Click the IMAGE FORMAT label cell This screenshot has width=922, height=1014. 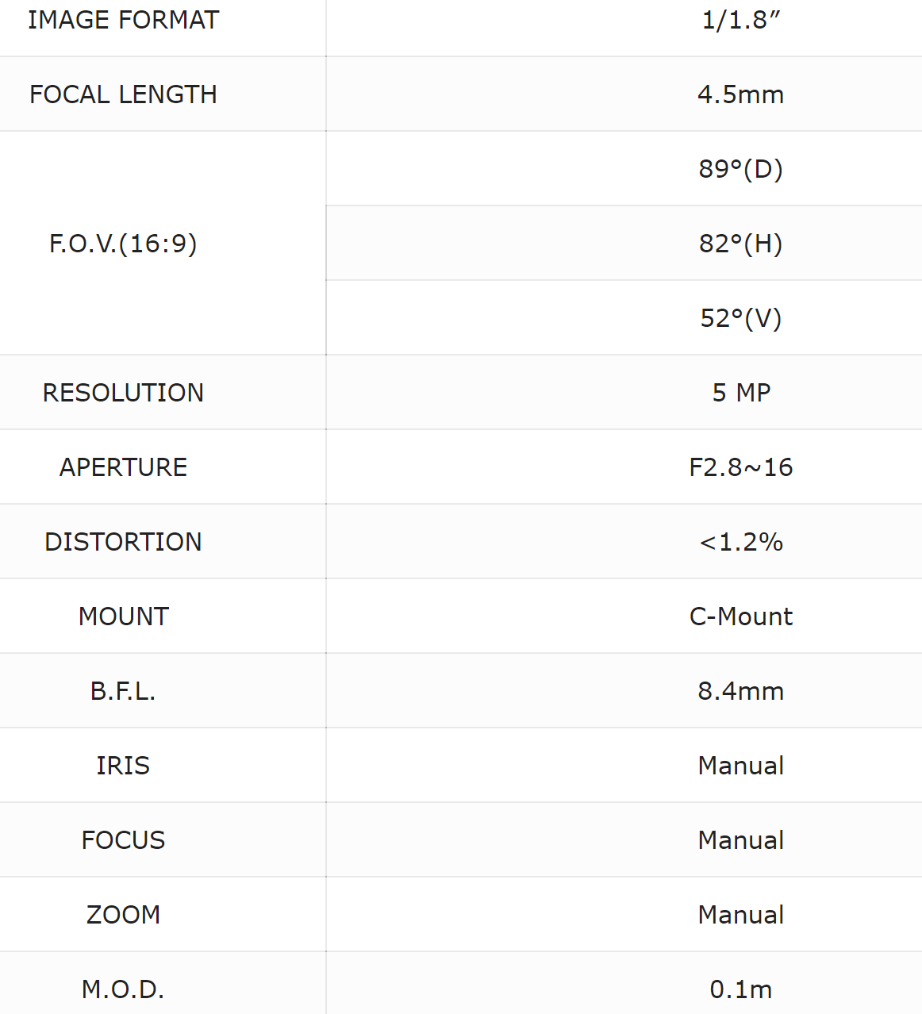click(123, 20)
